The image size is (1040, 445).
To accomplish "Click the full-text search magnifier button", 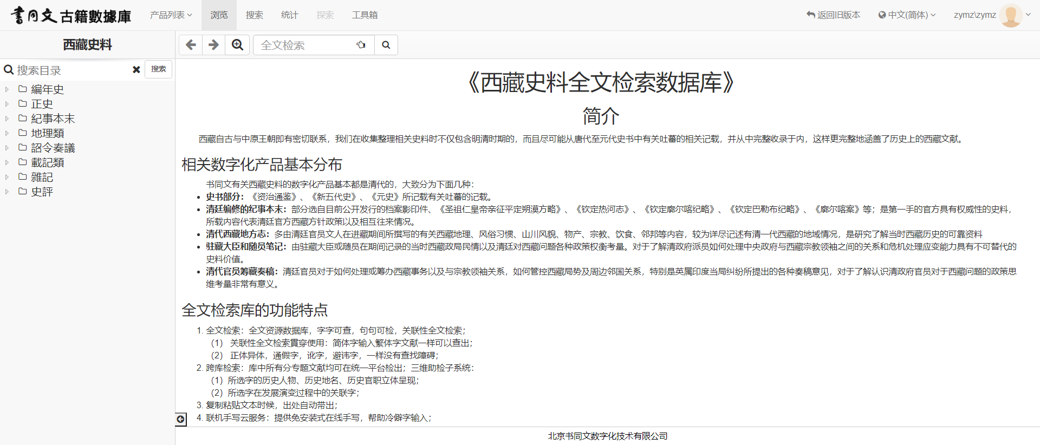I will pos(386,45).
